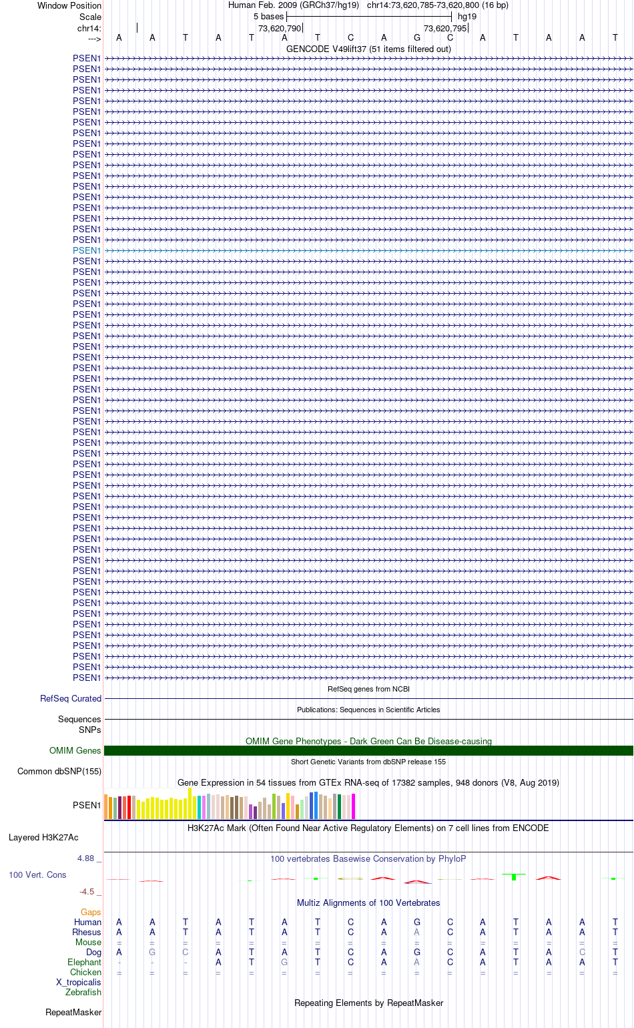Screen dimensions: 634x1028
Task: Open the OMIM Gene Phenotypes track title
Action: click(x=368, y=741)
